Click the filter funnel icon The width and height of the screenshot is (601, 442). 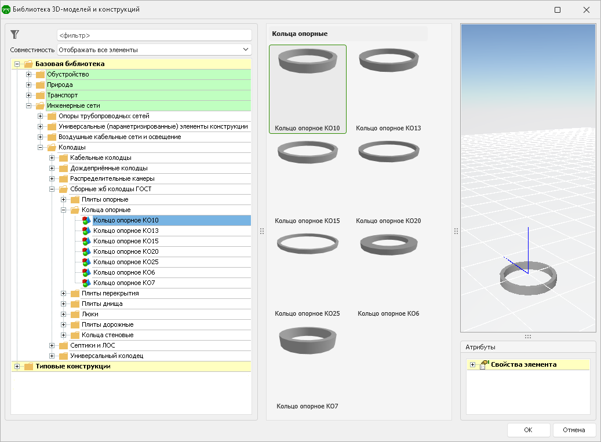[15, 35]
